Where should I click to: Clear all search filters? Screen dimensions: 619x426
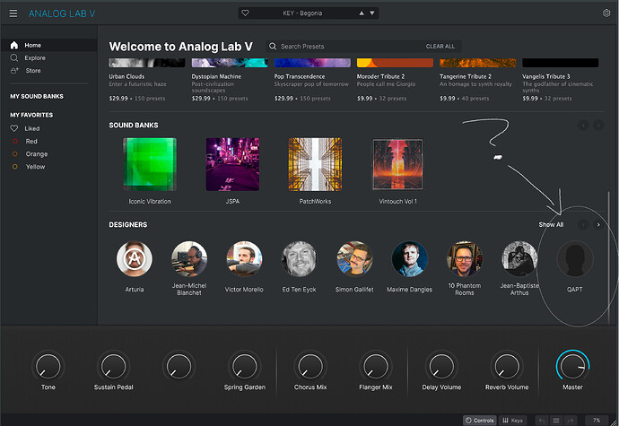(x=440, y=47)
